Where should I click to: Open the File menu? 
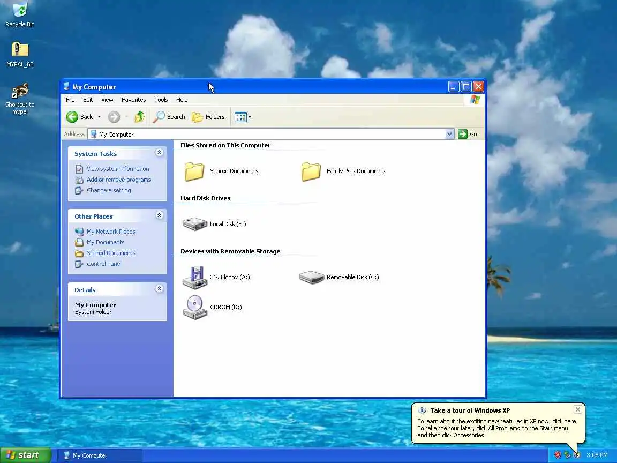(70, 100)
